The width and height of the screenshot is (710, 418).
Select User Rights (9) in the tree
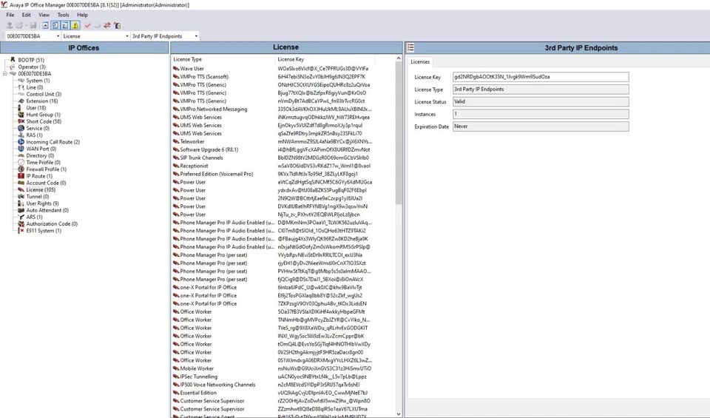tap(42, 203)
